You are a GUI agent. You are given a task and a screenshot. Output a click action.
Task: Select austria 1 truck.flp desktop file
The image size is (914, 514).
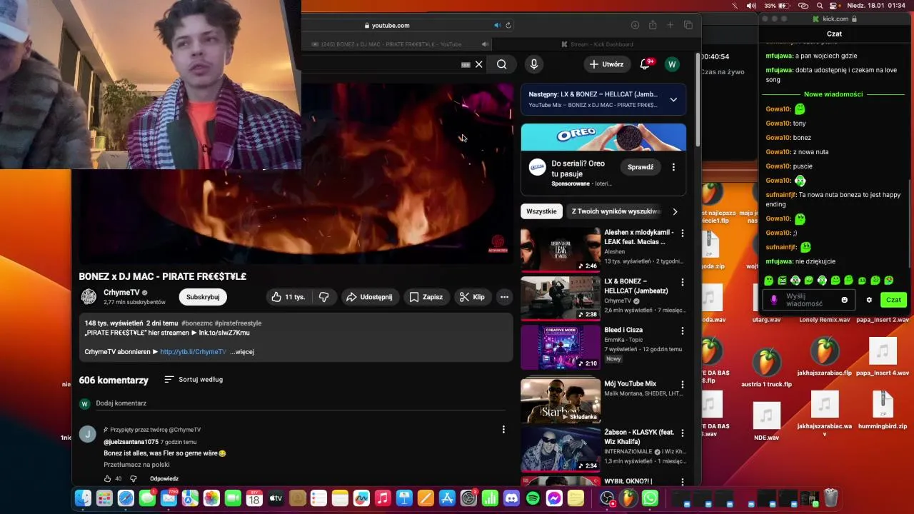tap(766, 368)
